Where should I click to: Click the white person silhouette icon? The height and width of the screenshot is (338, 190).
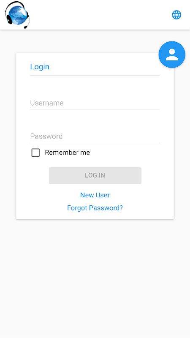pyautogui.click(x=172, y=55)
